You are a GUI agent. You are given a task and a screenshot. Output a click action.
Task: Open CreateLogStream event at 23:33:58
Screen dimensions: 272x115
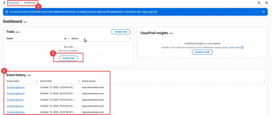pos(16,93)
